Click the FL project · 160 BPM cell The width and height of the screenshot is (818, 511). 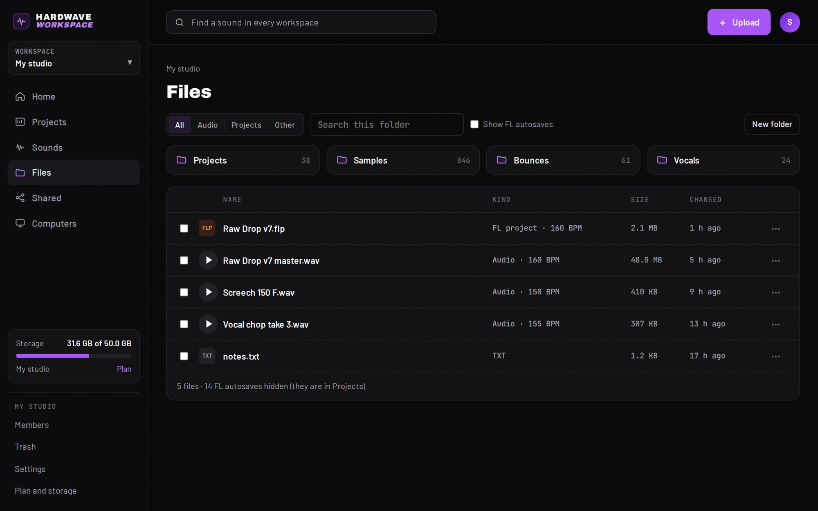[x=537, y=228]
